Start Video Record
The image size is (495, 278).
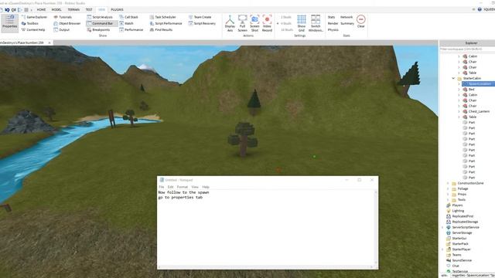tap(267, 23)
